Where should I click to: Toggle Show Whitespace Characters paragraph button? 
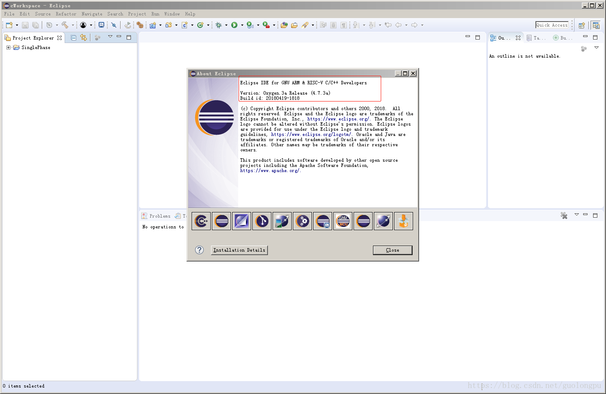coord(343,25)
